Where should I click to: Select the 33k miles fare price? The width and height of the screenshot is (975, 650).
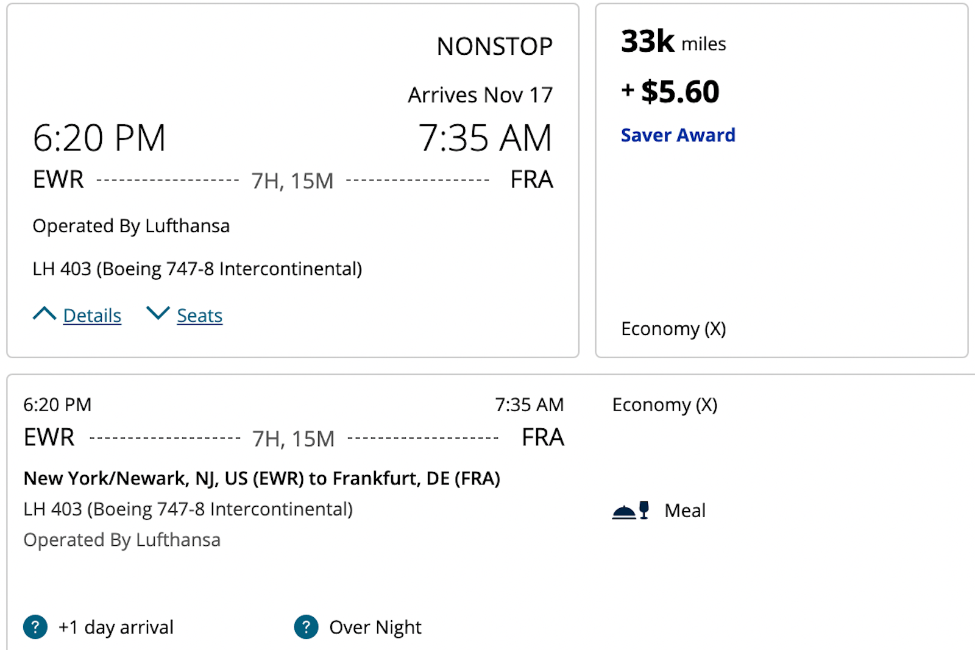pos(673,42)
